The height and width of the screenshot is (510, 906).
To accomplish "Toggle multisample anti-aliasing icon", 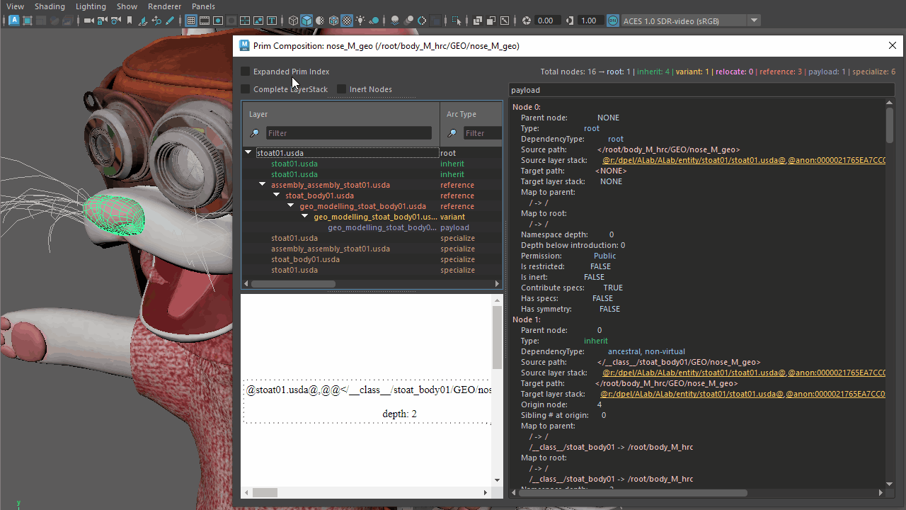I will pyautogui.click(x=422, y=21).
